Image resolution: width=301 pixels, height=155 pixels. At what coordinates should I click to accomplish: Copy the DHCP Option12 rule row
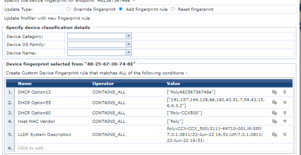tap(274, 92)
